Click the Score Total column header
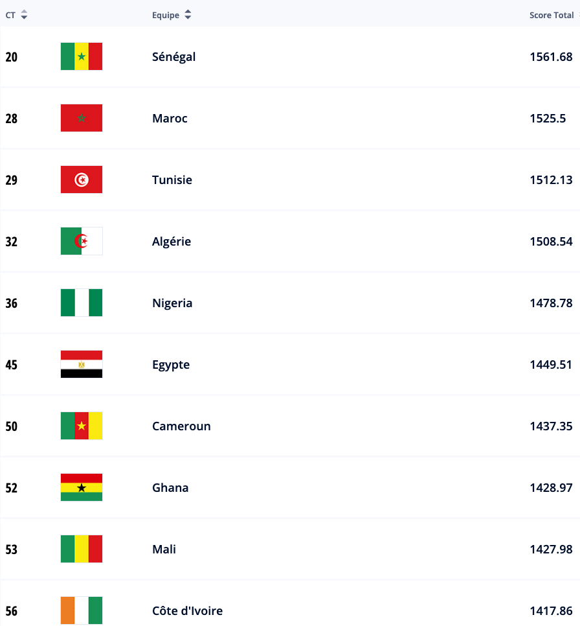The image size is (580, 626). 551,15
